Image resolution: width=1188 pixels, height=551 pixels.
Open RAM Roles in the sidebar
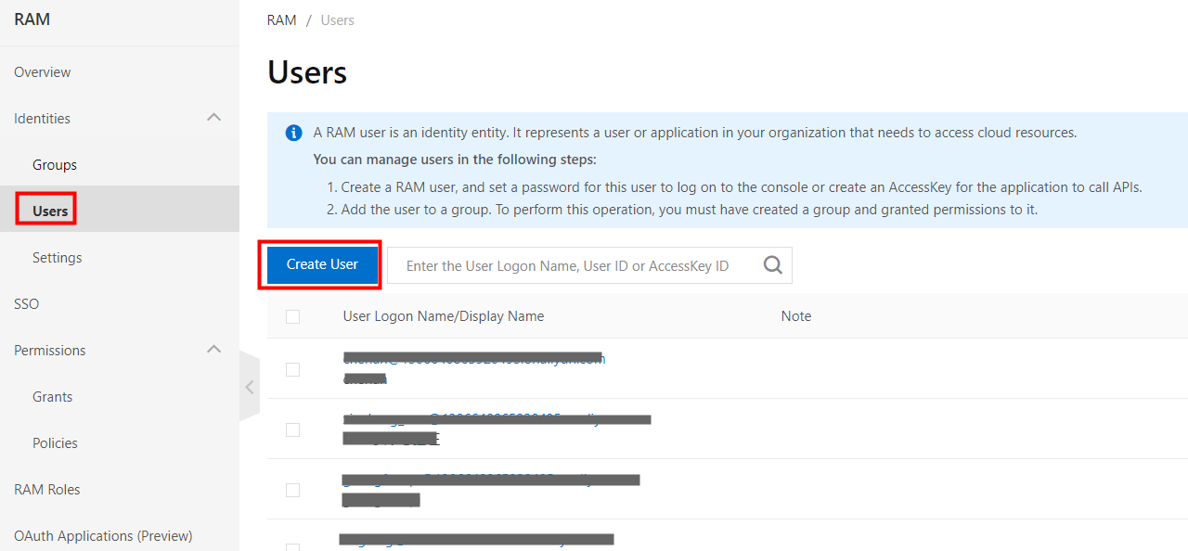tap(47, 489)
